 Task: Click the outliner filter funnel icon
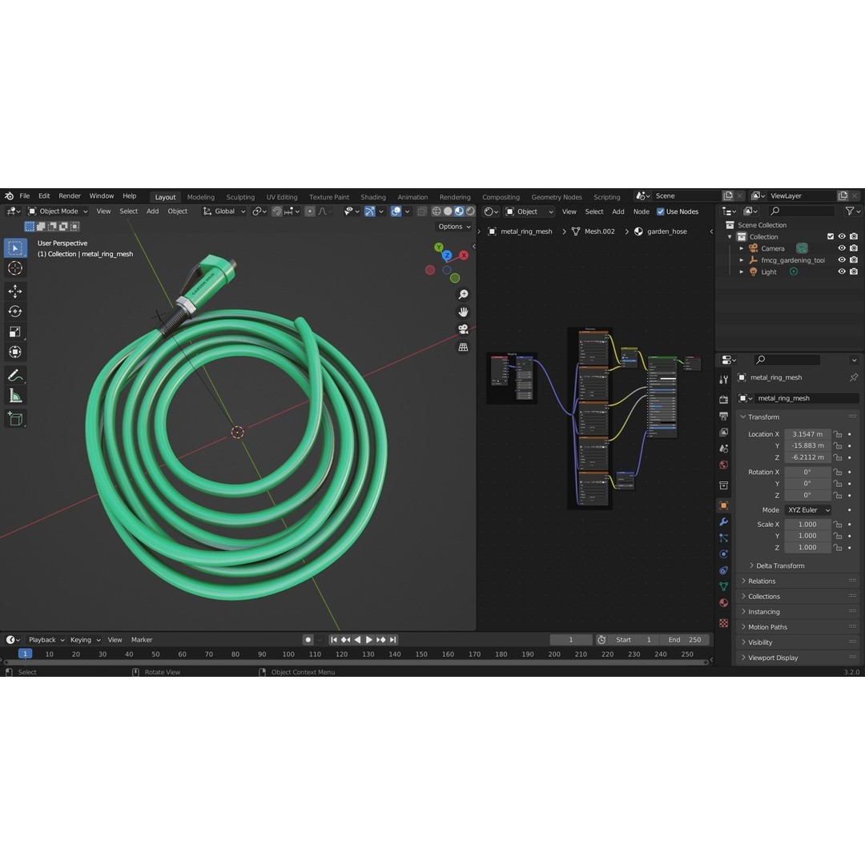(x=850, y=211)
